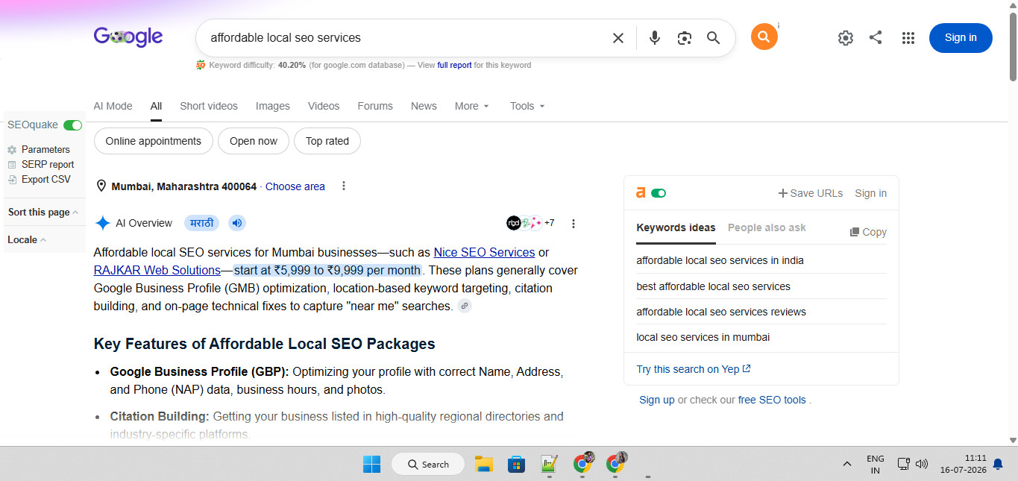Screen dimensions: 1018x481
Task: Open the Images tab
Action: (273, 106)
